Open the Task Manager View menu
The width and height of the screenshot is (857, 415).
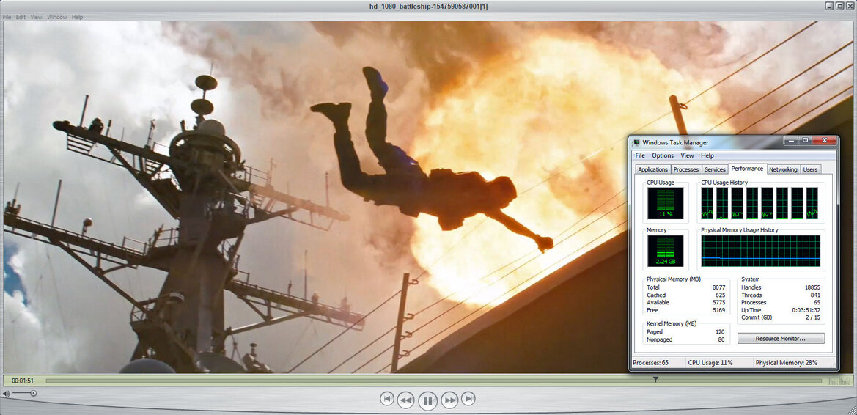[688, 156]
